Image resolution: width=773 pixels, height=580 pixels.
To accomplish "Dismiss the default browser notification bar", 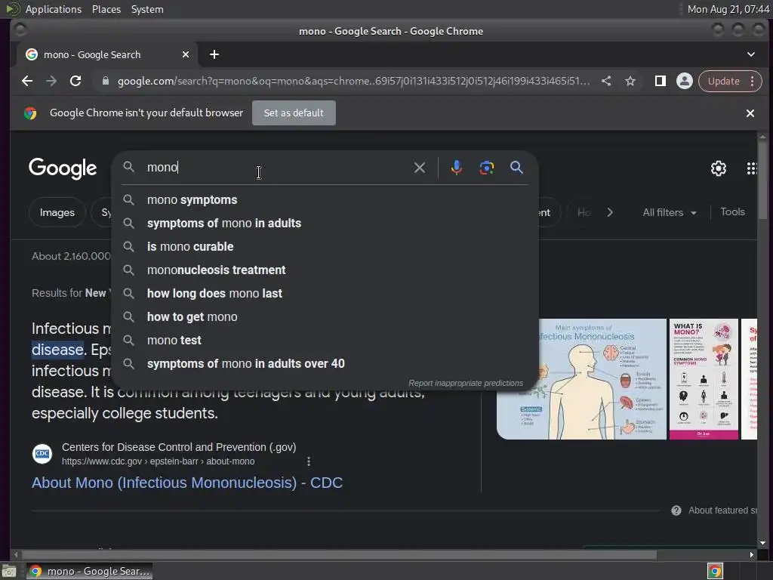I will click(750, 113).
